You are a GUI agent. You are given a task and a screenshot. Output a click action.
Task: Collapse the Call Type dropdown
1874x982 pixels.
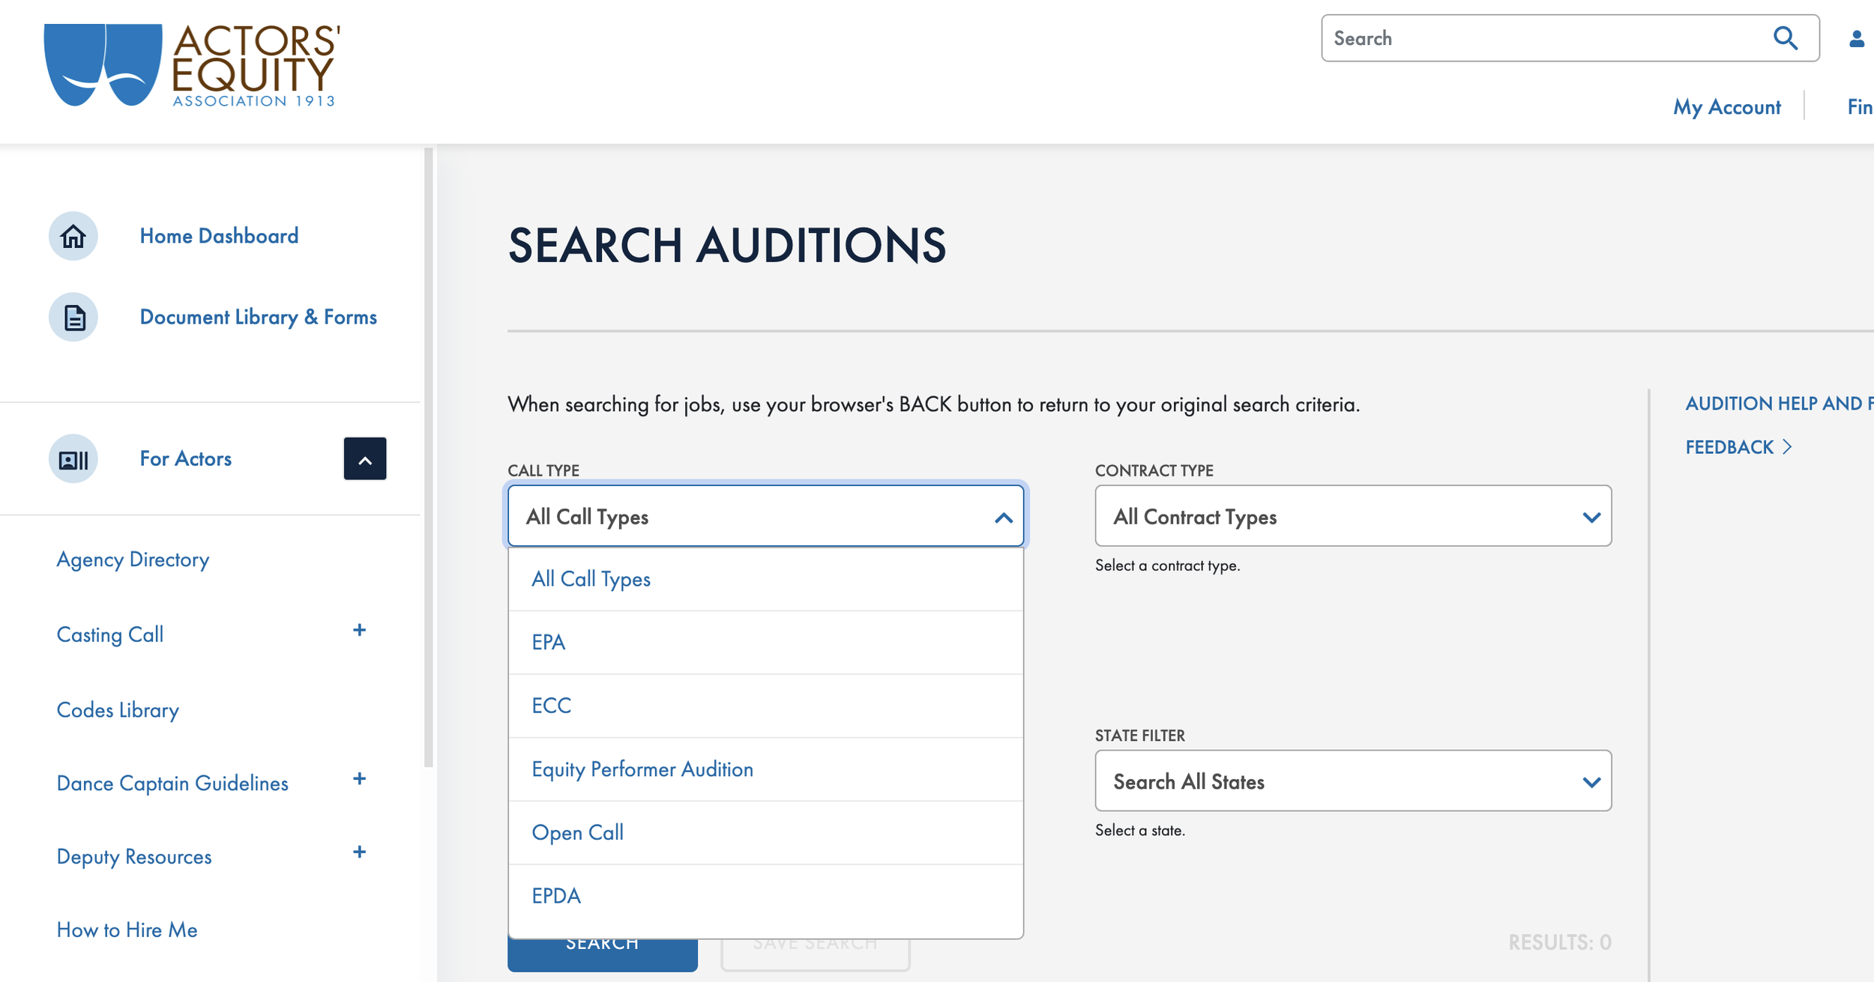[1002, 516]
